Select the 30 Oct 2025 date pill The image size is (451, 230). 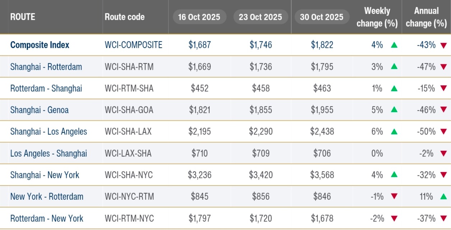click(321, 17)
